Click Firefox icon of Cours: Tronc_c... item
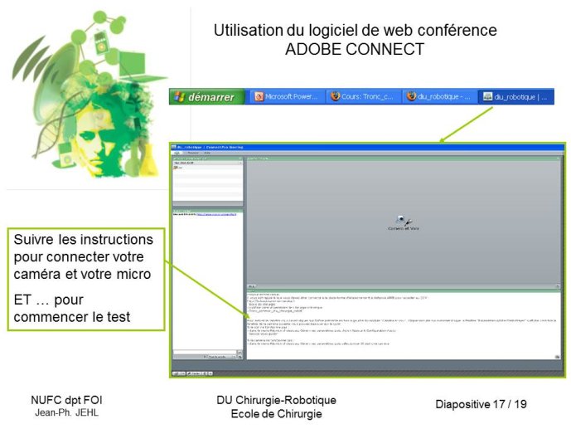 click(335, 96)
